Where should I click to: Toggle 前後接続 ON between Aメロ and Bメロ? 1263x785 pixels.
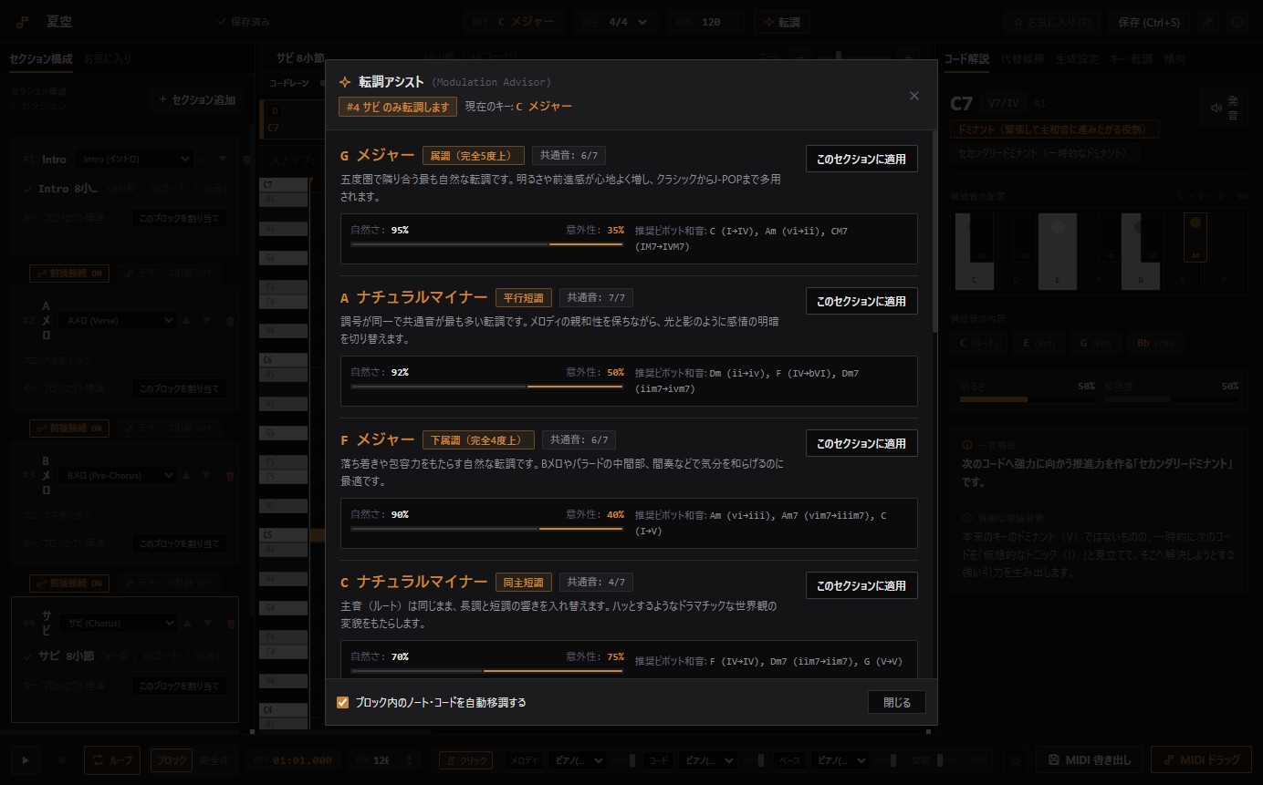(69, 428)
